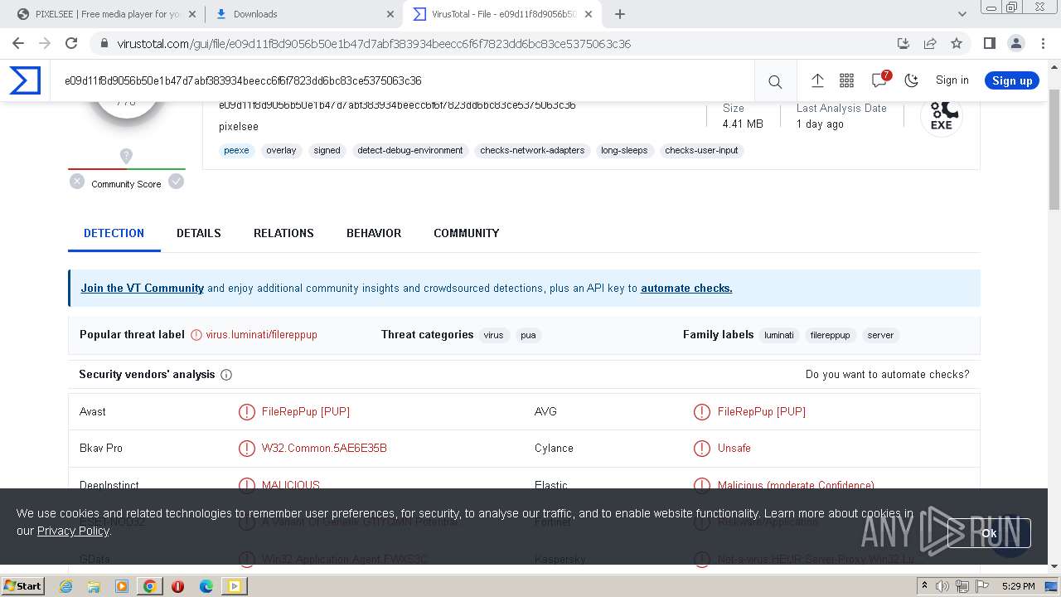
Task: Open the VirusTotal logo home link
Action: click(25, 80)
